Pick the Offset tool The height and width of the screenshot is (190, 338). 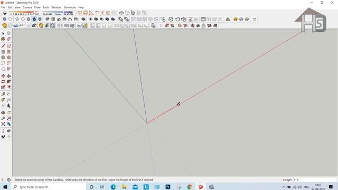click(8, 87)
